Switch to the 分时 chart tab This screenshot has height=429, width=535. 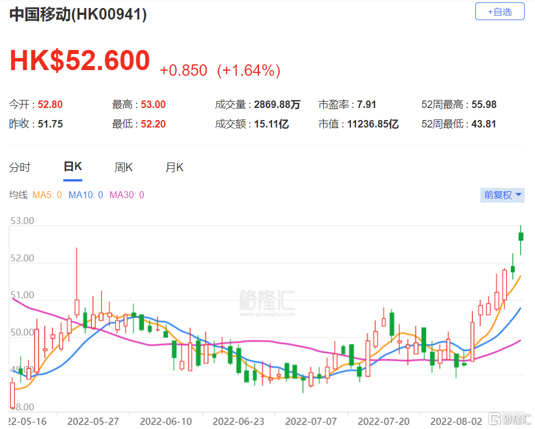[20, 167]
